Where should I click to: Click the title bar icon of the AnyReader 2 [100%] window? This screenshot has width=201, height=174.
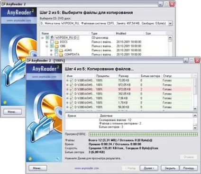28,60
